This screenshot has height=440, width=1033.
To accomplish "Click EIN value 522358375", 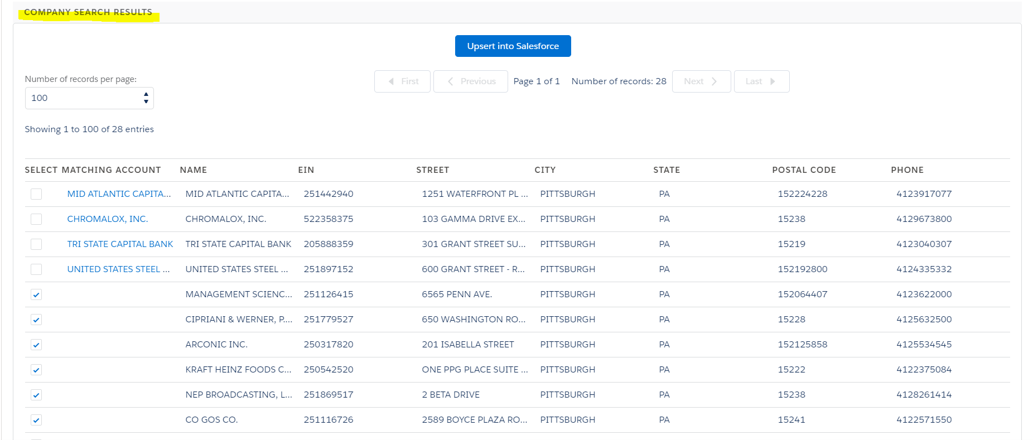I will [x=329, y=219].
